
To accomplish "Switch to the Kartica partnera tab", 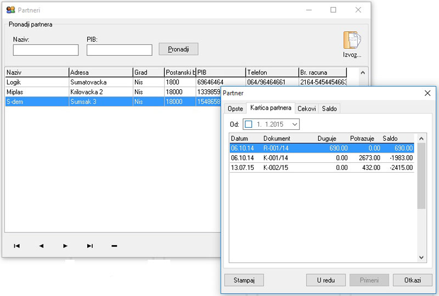I will pos(271,108).
